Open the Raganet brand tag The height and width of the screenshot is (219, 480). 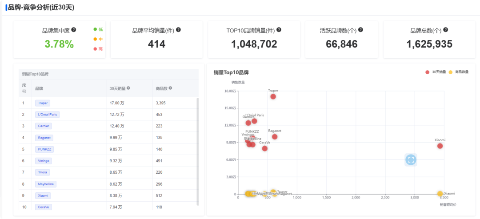point(44,138)
